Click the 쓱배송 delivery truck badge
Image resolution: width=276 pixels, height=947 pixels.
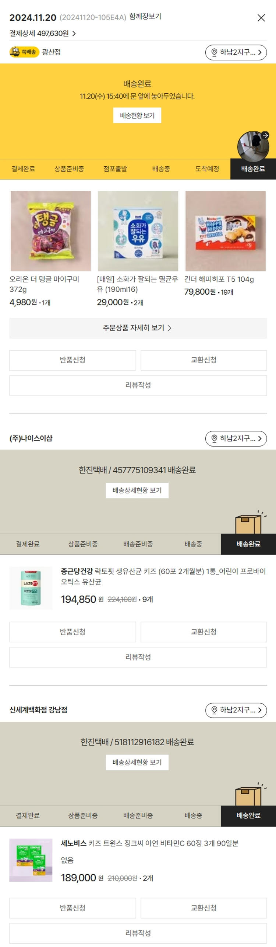[x=24, y=52]
